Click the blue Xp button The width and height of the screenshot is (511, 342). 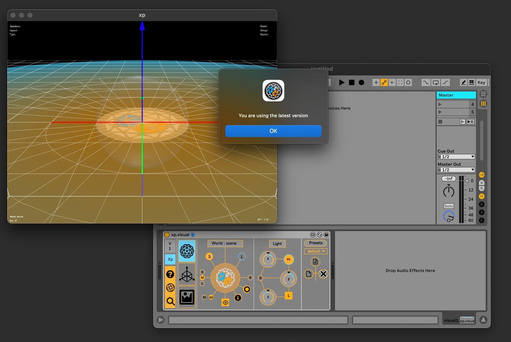(170, 259)
